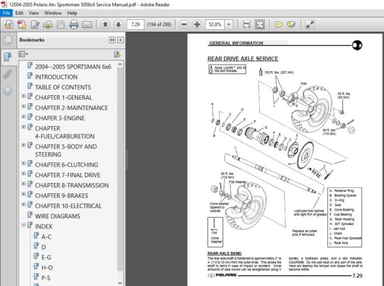Click the REAR AXLE BEND heading

tap(225, 253)
